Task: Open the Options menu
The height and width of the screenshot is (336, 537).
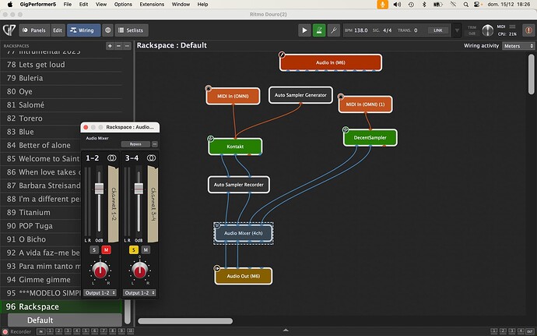Action: (x=123, y=5)
